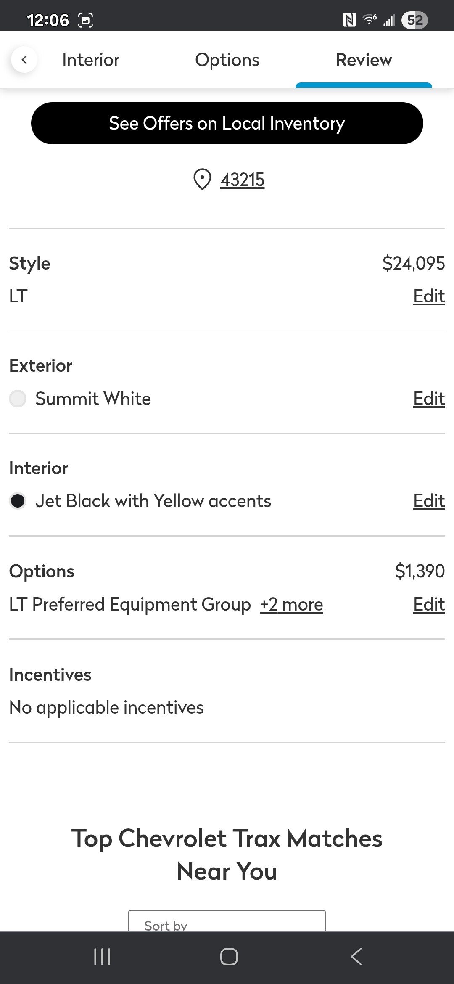
Task: Tap the NFC icon in status bar
Action: (349, 20)
